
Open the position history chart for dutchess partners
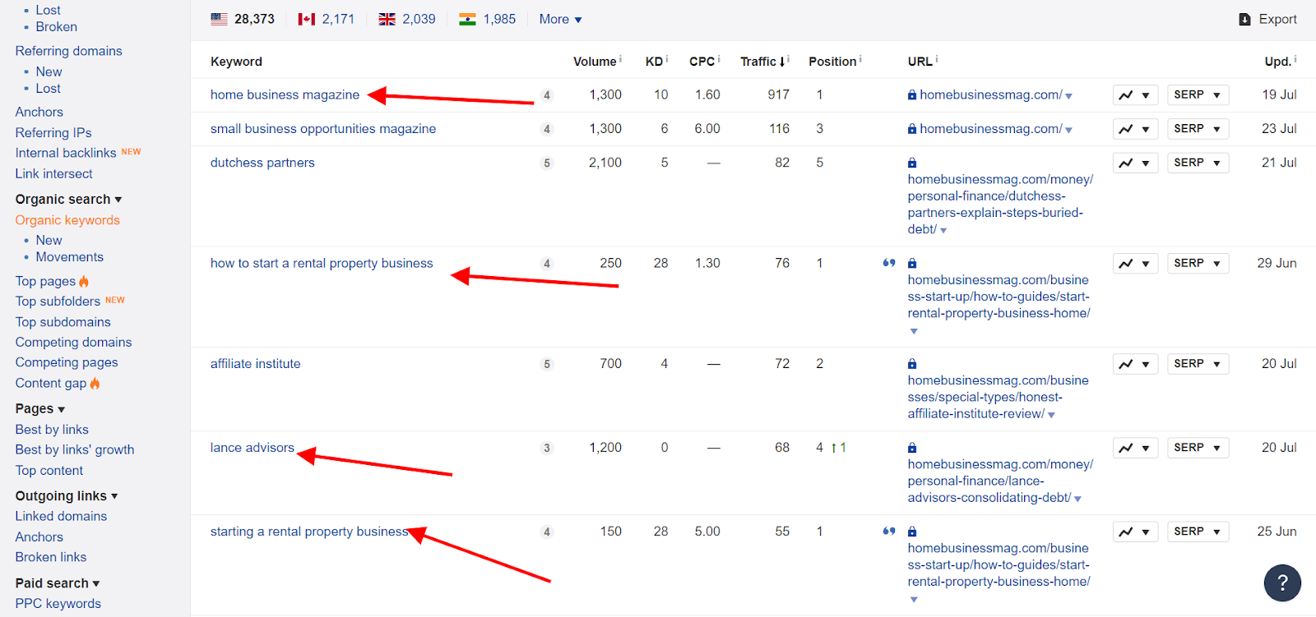pyautogui.click(x=1136, y=163)
